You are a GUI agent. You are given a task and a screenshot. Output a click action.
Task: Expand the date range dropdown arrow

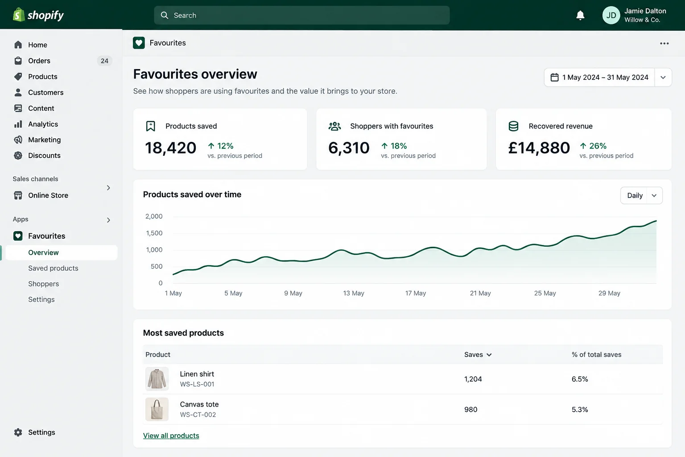[663, 77]
